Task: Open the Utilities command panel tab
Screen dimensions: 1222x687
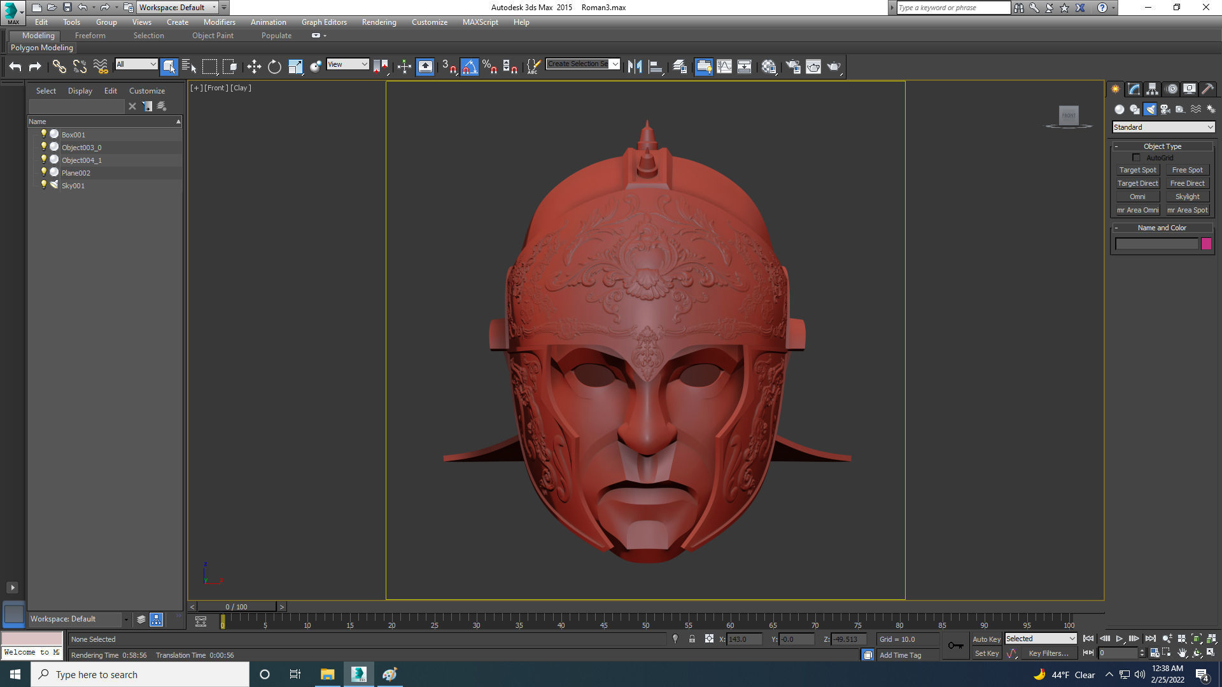Action: [1207, 89]
